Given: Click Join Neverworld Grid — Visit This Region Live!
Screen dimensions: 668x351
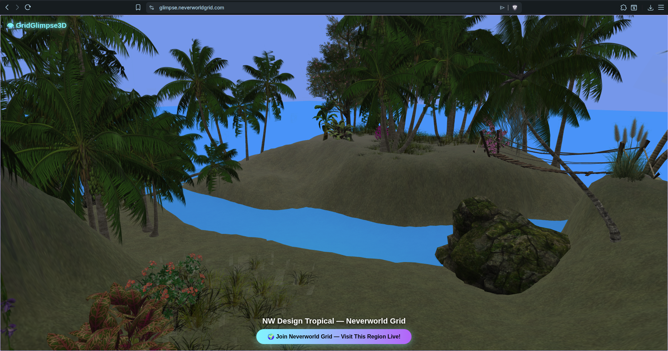Looking at the screenshot, I should pos(334,336).
